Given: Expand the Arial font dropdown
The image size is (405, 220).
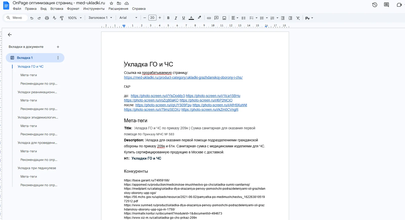Looking at the screenshot, I should (x=128, y=18).
